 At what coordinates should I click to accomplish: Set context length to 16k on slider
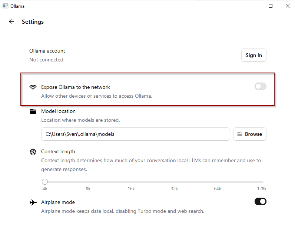pyautogui.click(x=132, y=182)
